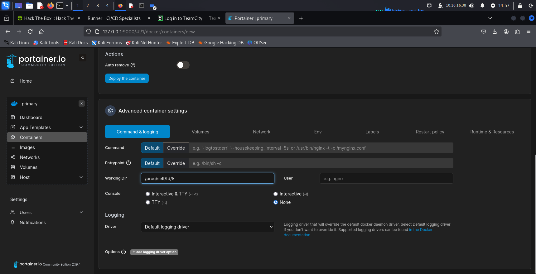Close the primary environment with the X icon

(82, 103)
